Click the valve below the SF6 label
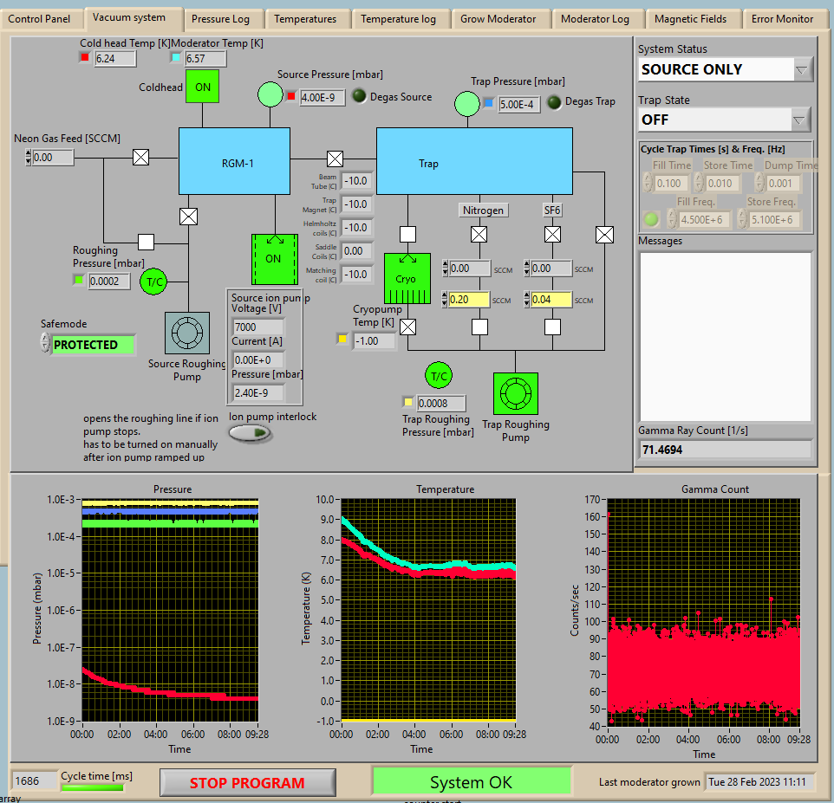Screen dimensions: 834x803 (x=551, y=234)
